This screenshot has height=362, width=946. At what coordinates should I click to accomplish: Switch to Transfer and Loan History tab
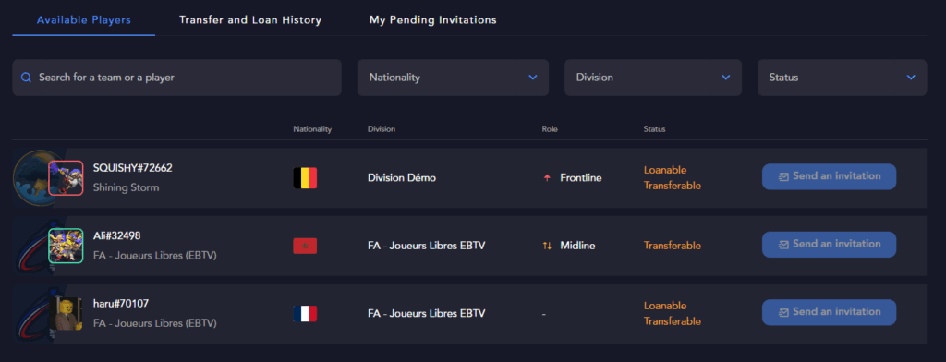point(250,20)
